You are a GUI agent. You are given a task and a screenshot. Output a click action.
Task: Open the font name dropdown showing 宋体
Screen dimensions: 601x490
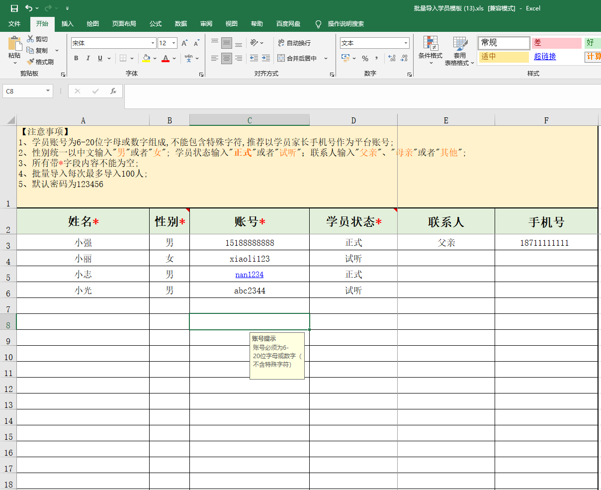pyautogui.click(x=153, y=43)
